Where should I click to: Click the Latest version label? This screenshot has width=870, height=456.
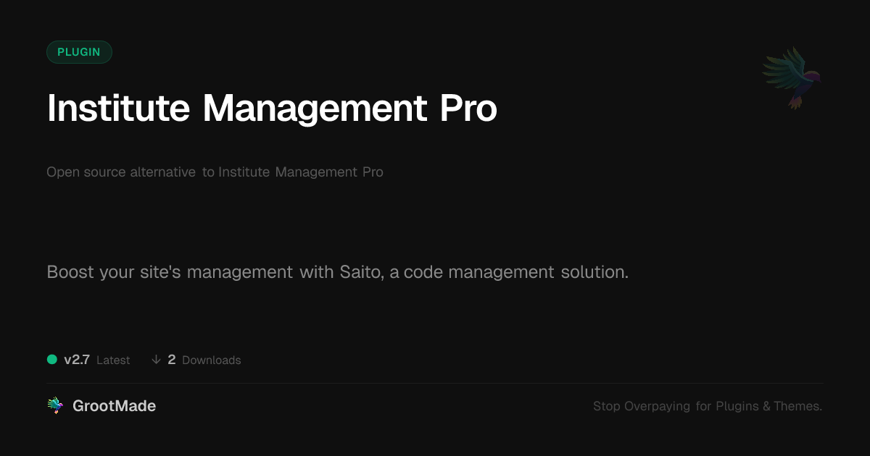[x=113, y=360]
